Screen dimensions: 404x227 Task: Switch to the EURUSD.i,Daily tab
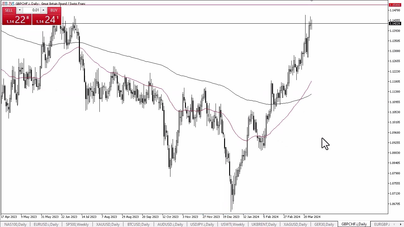point(46,224)
